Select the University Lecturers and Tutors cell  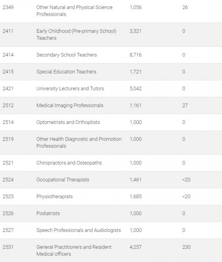[x=70, y=89]
